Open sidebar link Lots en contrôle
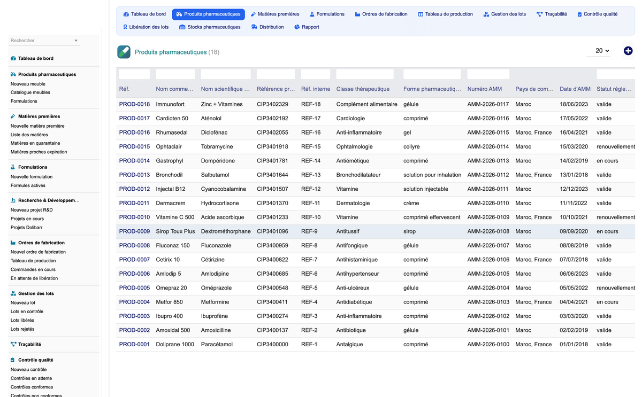 point(27,312)
